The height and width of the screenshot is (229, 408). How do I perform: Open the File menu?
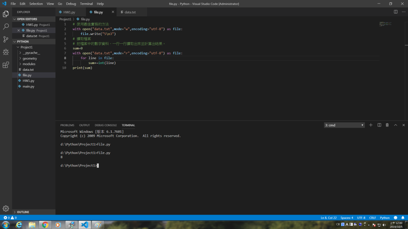coord(13,4)
